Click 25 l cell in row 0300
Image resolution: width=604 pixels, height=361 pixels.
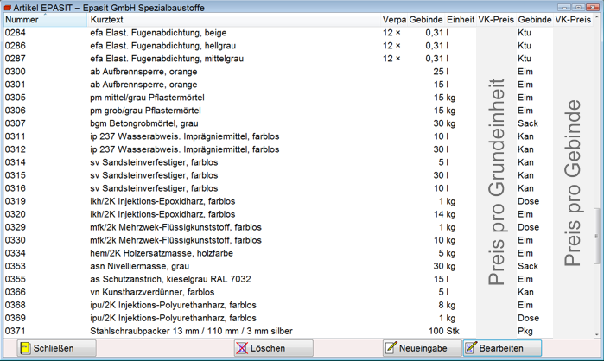441,72
